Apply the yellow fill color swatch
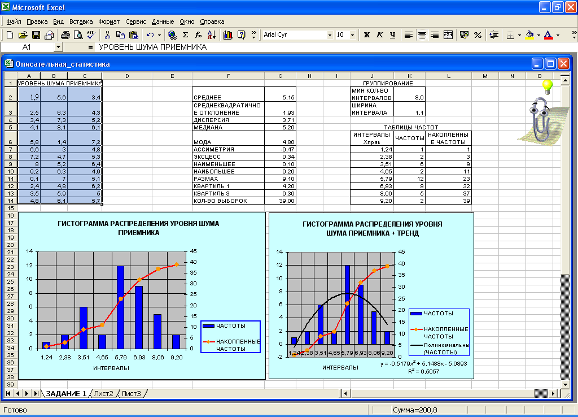This screenshot has height=417, width=578. [529, 34]
